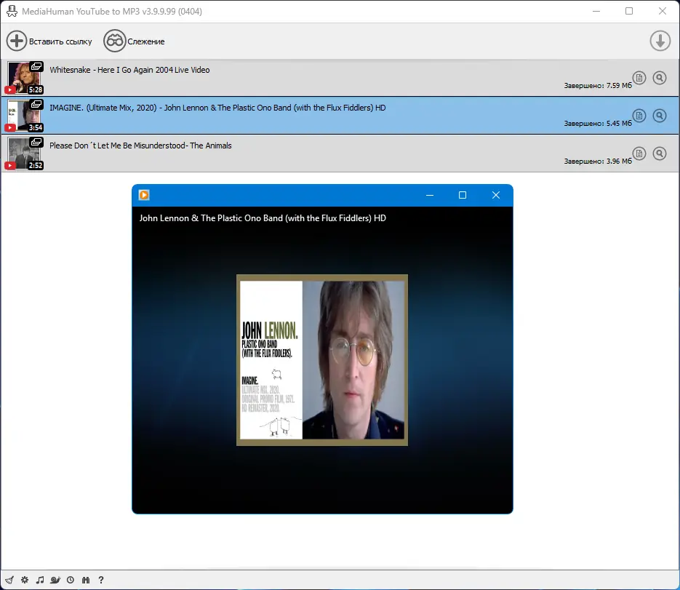Click YouTube badge on Whitesnake thumbnail

(x=10, y=89)
